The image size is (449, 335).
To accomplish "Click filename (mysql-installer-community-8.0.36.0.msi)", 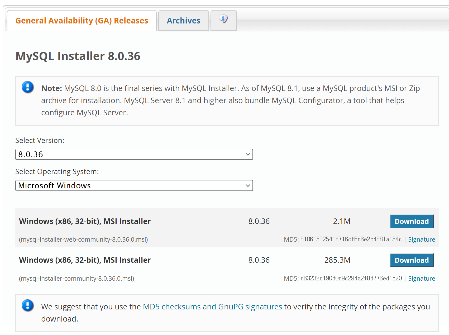I will (x=77, y=279).
